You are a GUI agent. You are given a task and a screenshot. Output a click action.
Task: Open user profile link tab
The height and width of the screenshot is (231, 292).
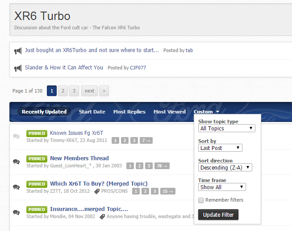click(x=189, y=50)
